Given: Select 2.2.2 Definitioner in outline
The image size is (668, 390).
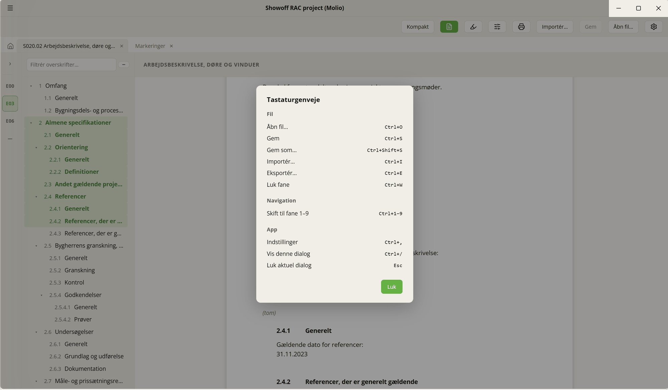Looking at the screenshot, I should tap(76, 172).
